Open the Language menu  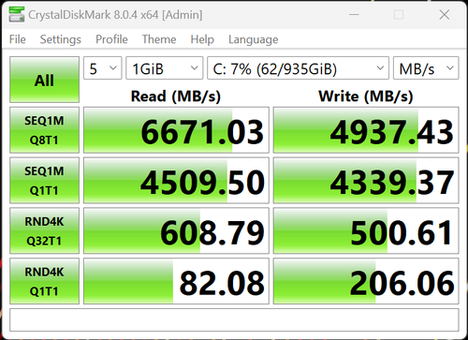pos(254,39)
